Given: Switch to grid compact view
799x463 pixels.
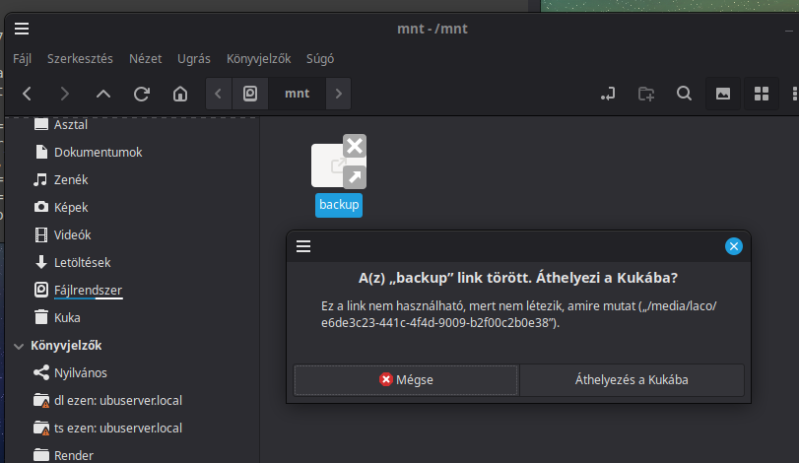Looking at the screenshot, I should [761, 94].
